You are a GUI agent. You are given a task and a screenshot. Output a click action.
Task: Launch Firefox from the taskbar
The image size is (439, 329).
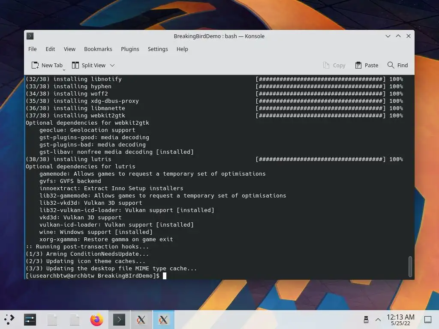tap(96, 320)
